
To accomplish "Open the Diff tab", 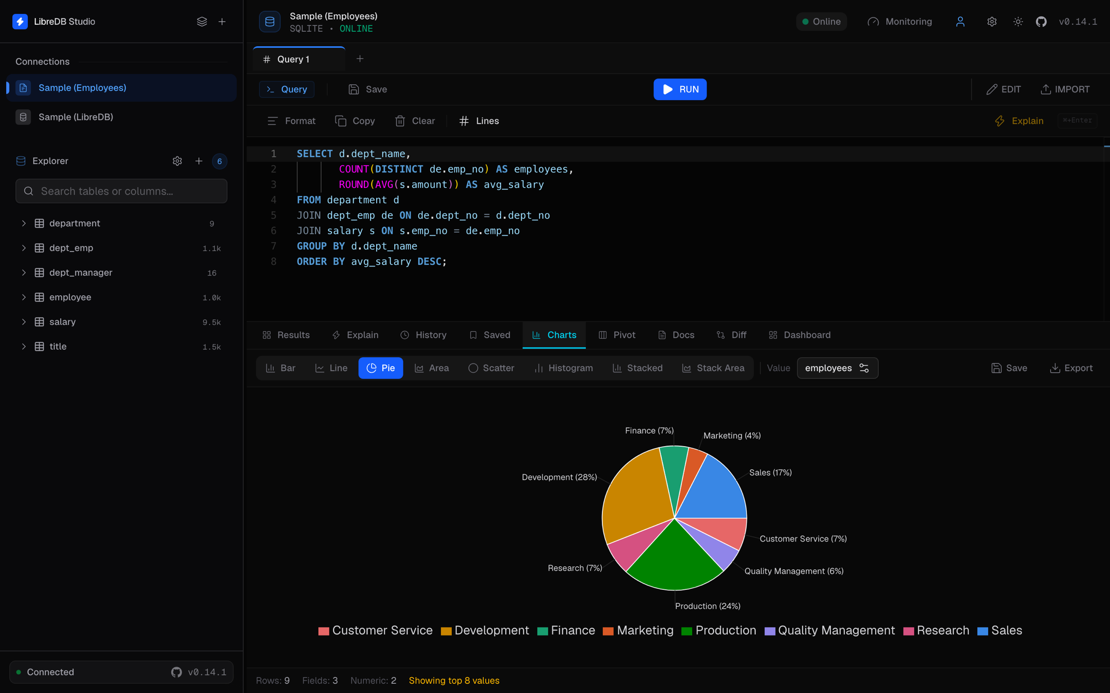I will [x=731, y=335].
